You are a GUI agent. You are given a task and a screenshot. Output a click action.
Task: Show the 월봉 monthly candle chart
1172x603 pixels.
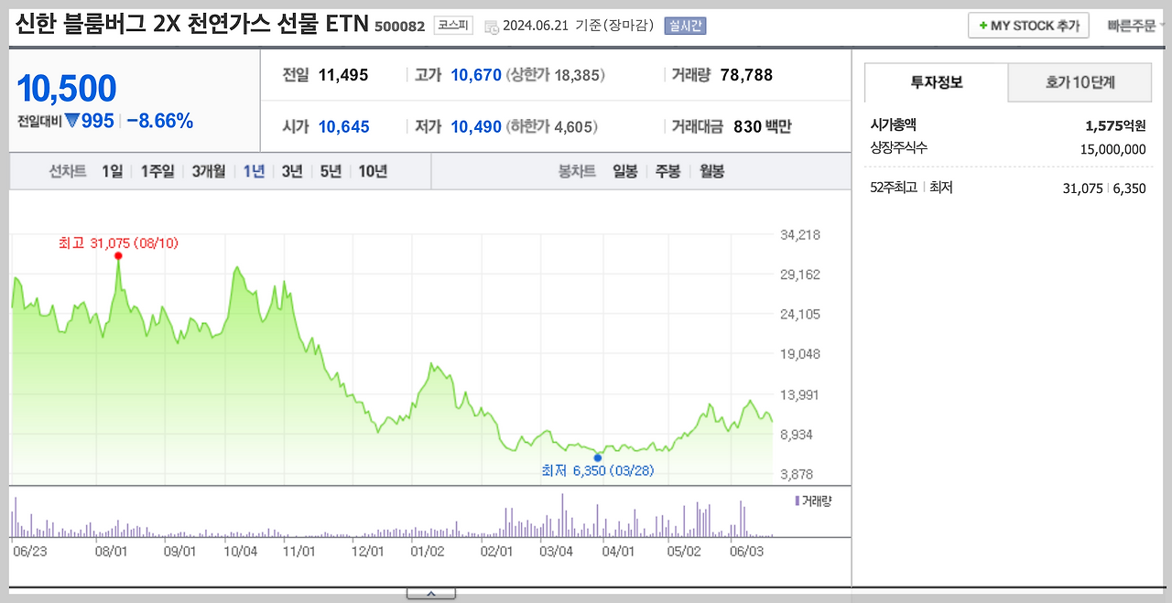point(711,171)
